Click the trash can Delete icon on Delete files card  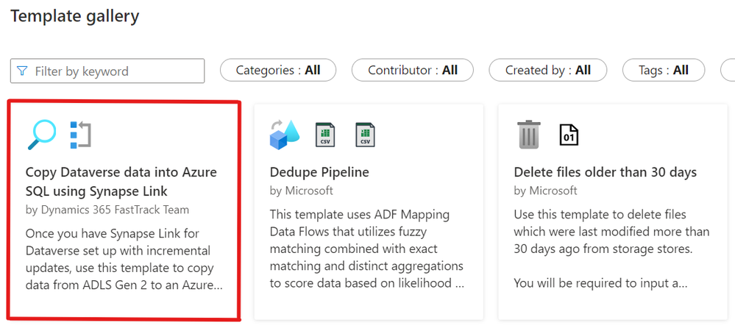[529, 135]
